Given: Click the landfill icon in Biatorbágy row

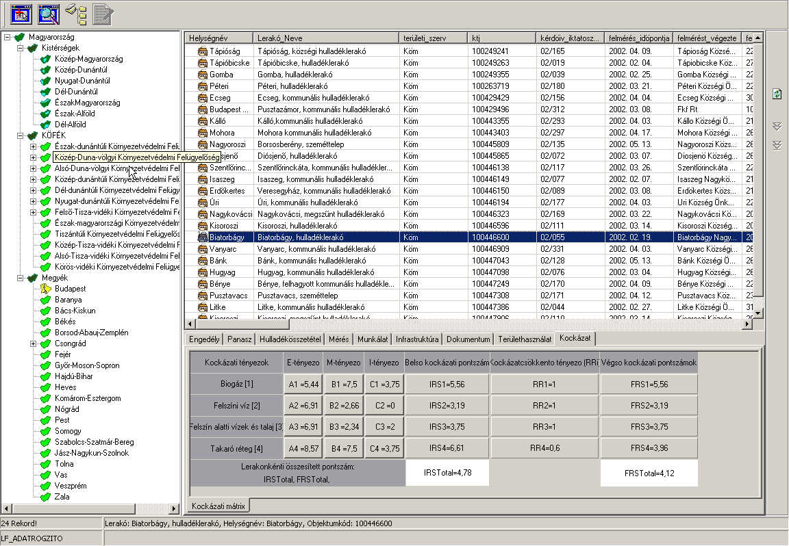Looking at the screenshot, I should tap(202, 237).
